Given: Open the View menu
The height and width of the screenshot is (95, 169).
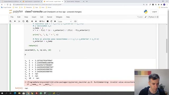Looking at the screenshot, I should [26, 17].
